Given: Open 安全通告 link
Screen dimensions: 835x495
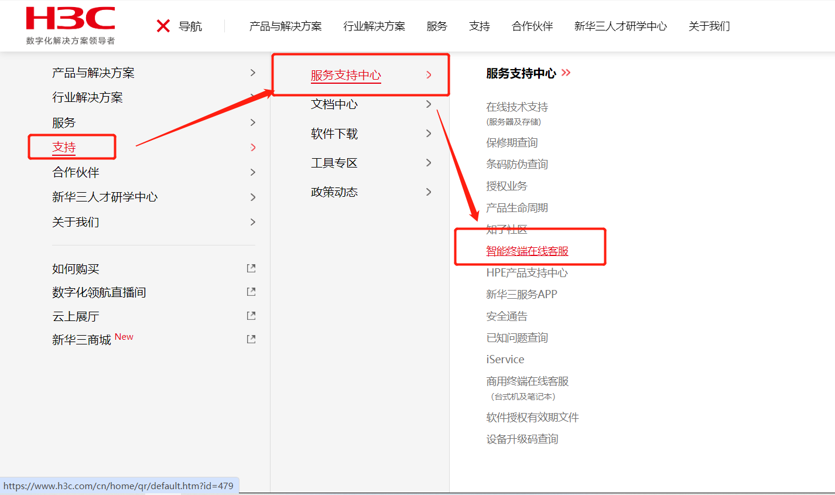Looking at the screenshot, I should pos(507,316).
